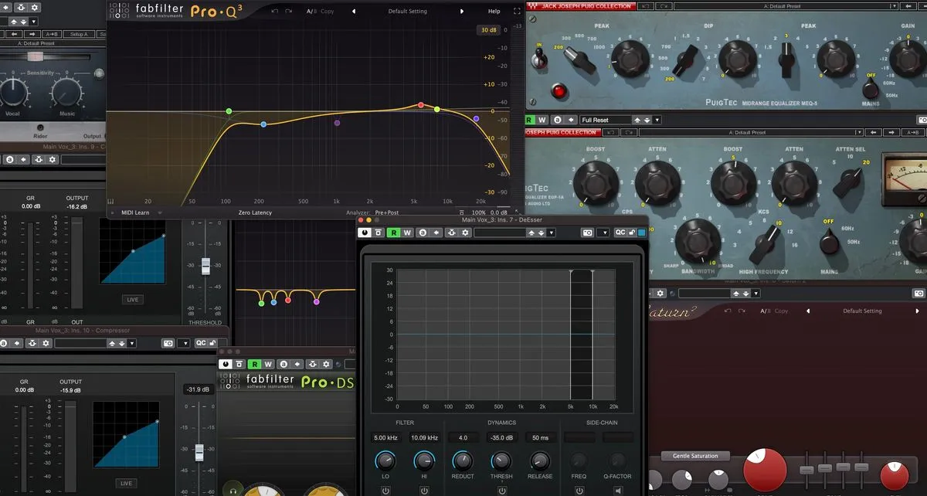Bypass the DeEsser using its power button
The height and width of the screenshot is (496, 927).
click(365, 233)
